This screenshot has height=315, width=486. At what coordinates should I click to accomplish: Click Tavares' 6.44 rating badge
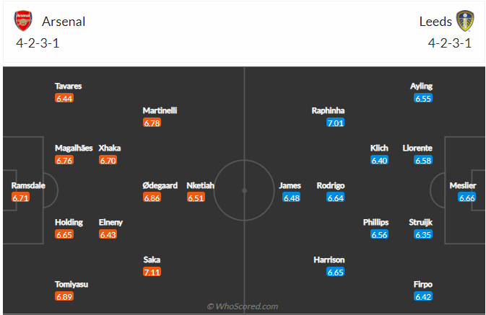pos(64,98)
